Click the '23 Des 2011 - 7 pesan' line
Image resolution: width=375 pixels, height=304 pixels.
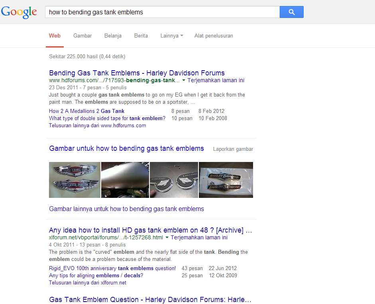click(88, 88)
